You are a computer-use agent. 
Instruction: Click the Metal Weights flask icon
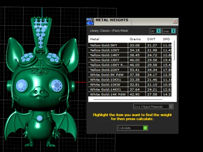(x=90, y=22)
